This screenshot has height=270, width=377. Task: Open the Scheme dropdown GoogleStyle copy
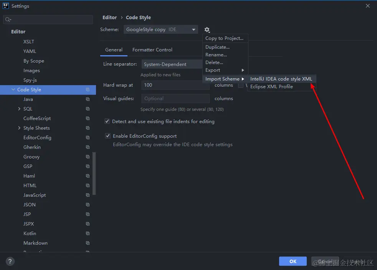(x=160, y=30)
